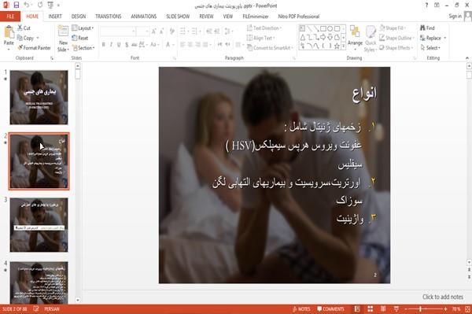Toggle the Comments pane in status bar

[x=330, y=308]
